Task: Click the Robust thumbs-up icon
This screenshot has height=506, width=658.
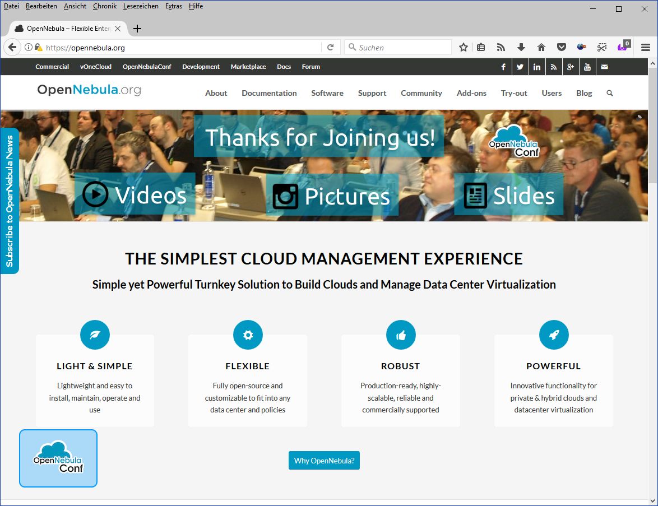Action: click(x=401, y=335)
